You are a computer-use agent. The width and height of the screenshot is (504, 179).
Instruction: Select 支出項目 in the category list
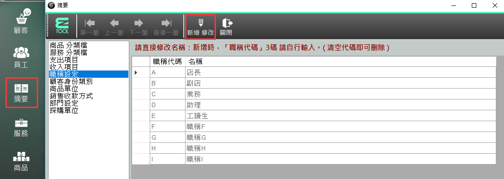point(64,60)
